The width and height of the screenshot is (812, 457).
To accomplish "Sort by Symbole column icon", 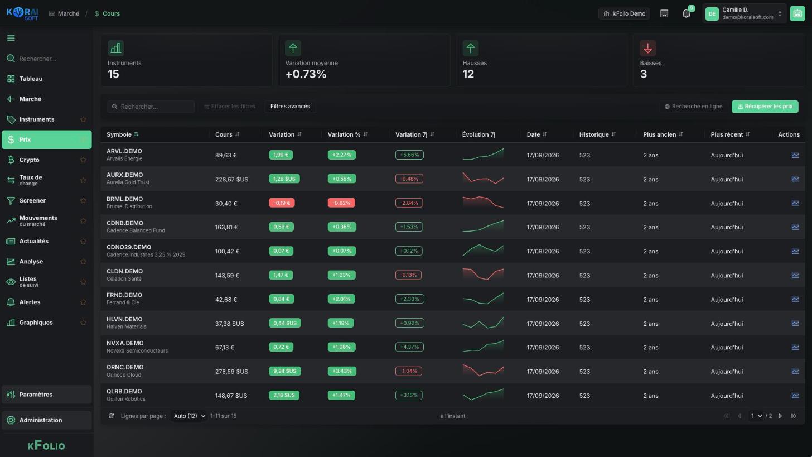I will (136, 134).
